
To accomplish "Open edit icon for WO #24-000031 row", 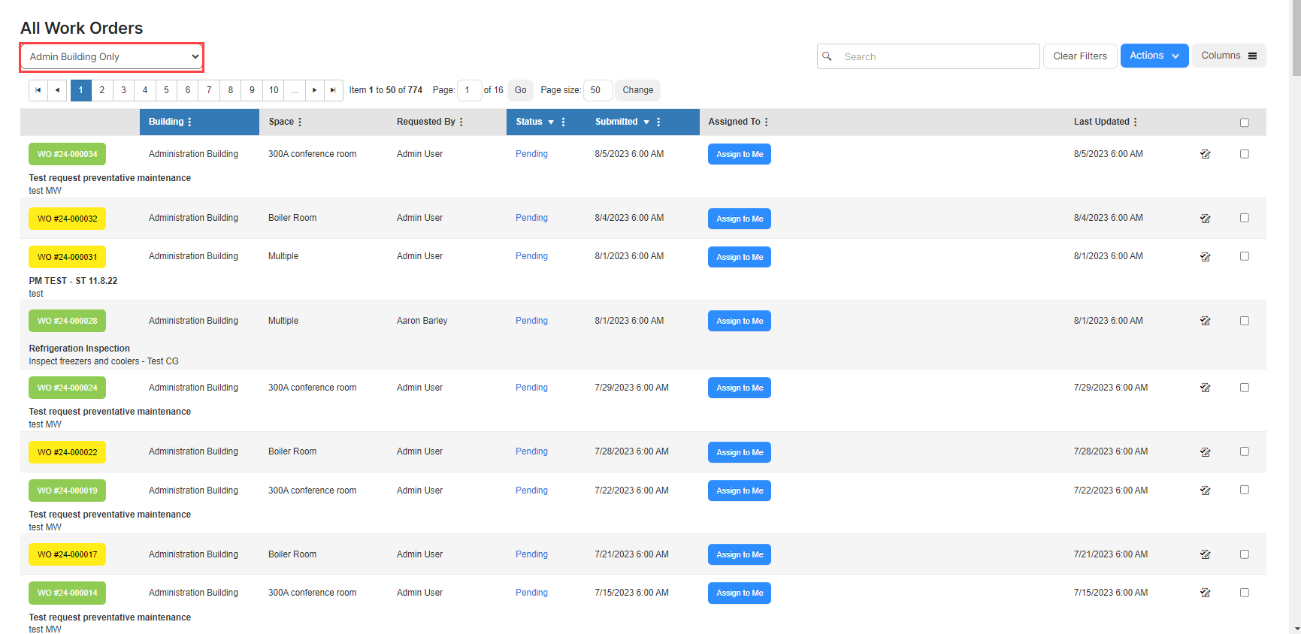I will (1205, 257).
